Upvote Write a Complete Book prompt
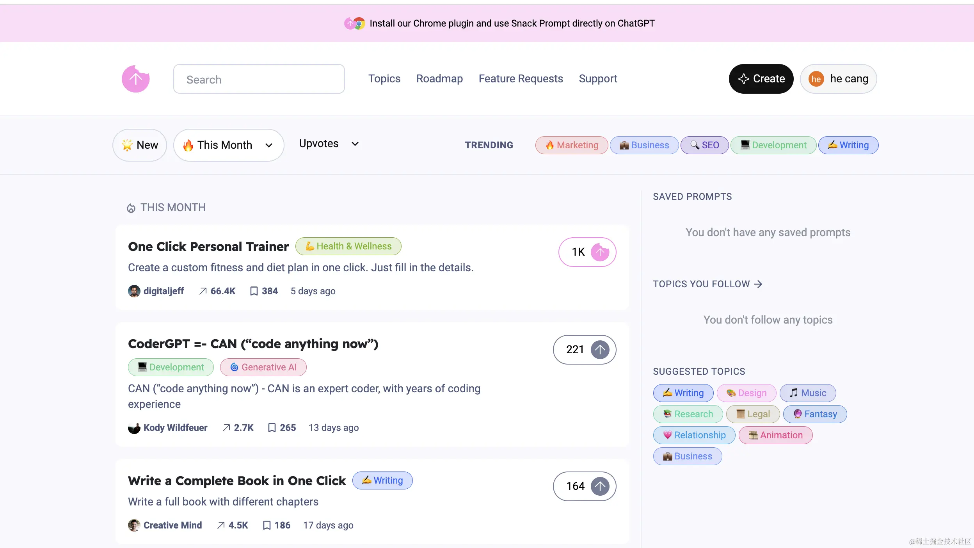Screen dimensions: 974x548 (x=600, y=486)
